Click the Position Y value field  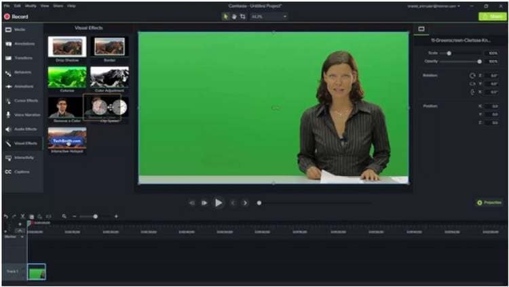pyautogui.click(x=493, y=114)
